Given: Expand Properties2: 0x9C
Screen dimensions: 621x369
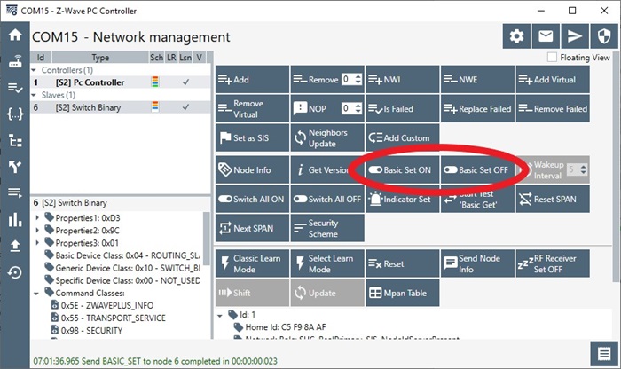Looking at the screenshot, I should tap(37, 231).
